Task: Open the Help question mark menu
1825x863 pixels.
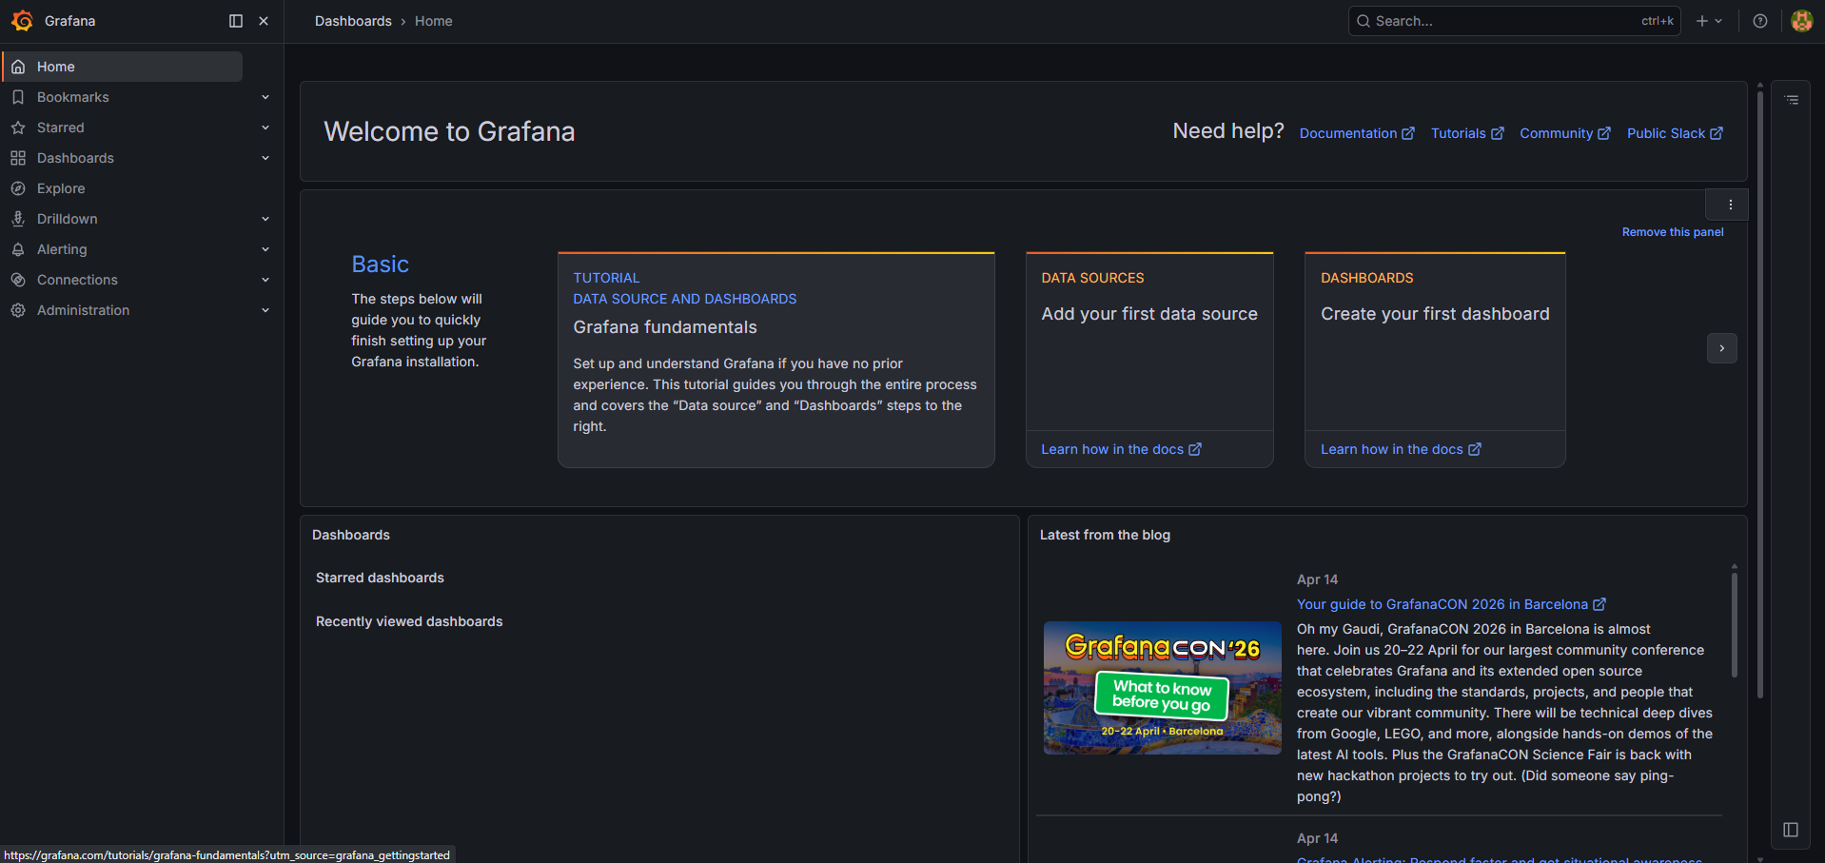Action: [x=1759, y=20]
